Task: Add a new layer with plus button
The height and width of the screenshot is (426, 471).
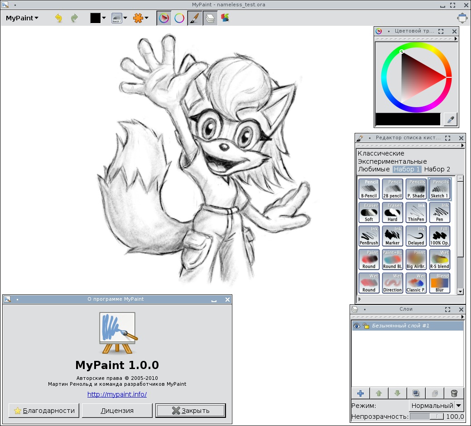Action: (360, 393)
